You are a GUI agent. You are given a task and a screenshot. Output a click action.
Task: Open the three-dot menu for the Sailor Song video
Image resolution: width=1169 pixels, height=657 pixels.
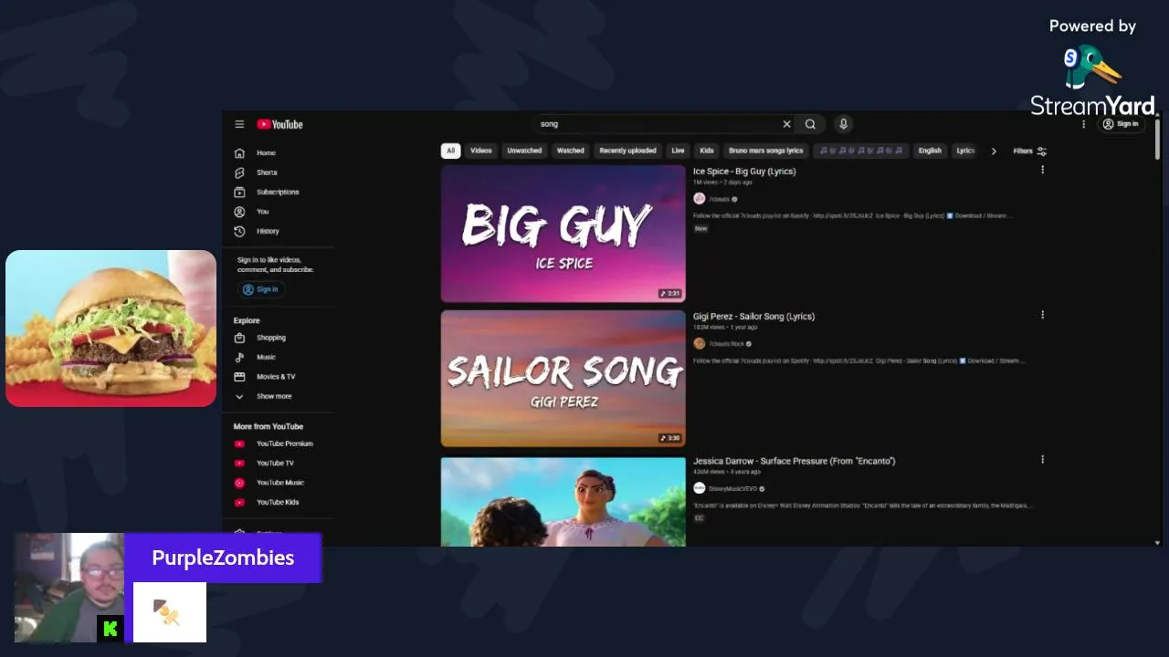[1042, 315]
